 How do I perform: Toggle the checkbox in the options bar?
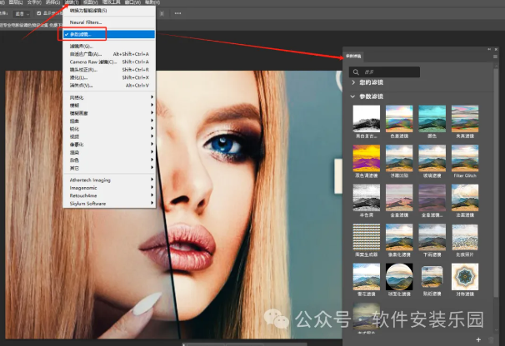38,14
